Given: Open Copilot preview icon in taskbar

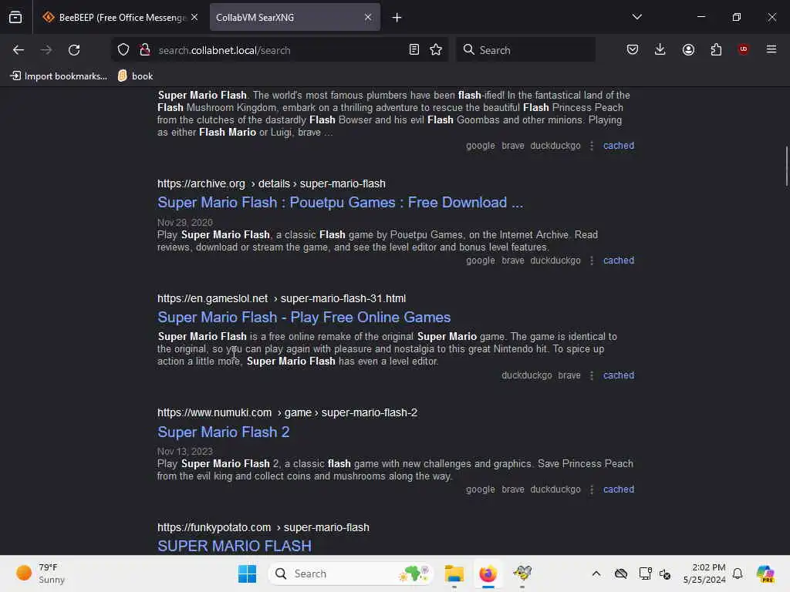Looking at the screenshot, I should click(765, 573).
